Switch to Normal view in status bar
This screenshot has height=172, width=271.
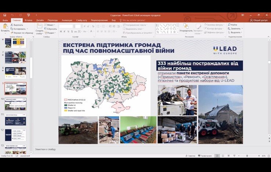point(217,156)
